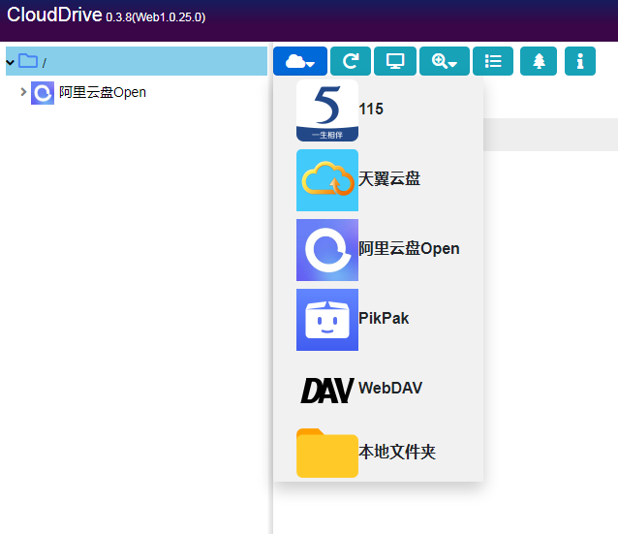Image resolution: width=618 pixels, height=534 pixels.
Task: Expand the 阿里云盘Open tree node
Action: click(23, 92)
